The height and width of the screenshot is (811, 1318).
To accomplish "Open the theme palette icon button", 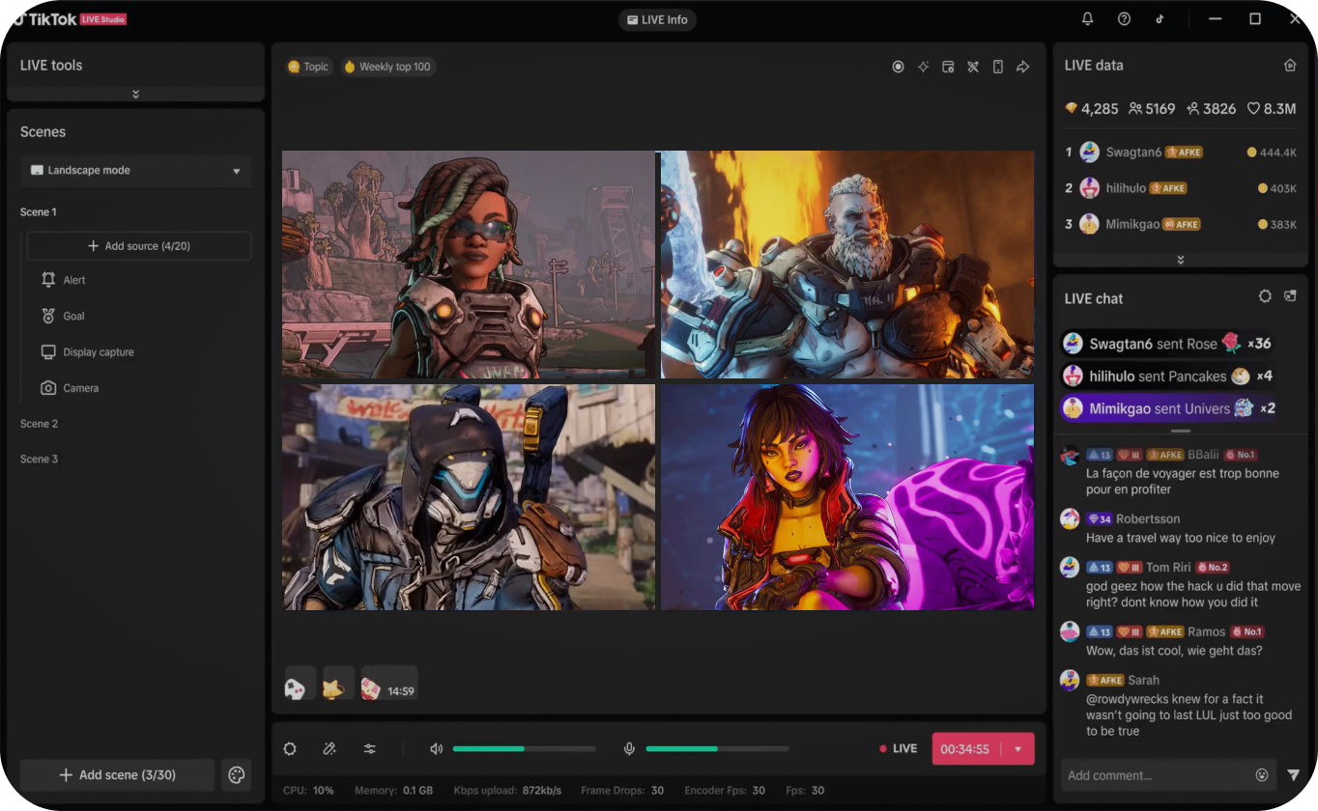I will 236,774.
